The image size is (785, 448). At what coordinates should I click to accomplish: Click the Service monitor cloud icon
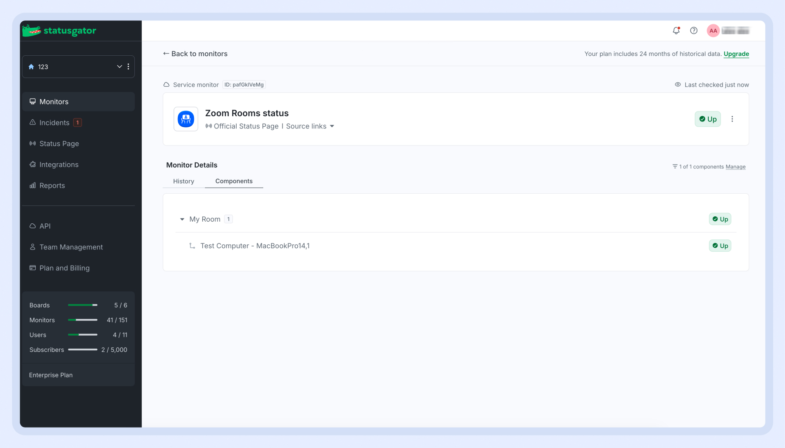[167, 84]
